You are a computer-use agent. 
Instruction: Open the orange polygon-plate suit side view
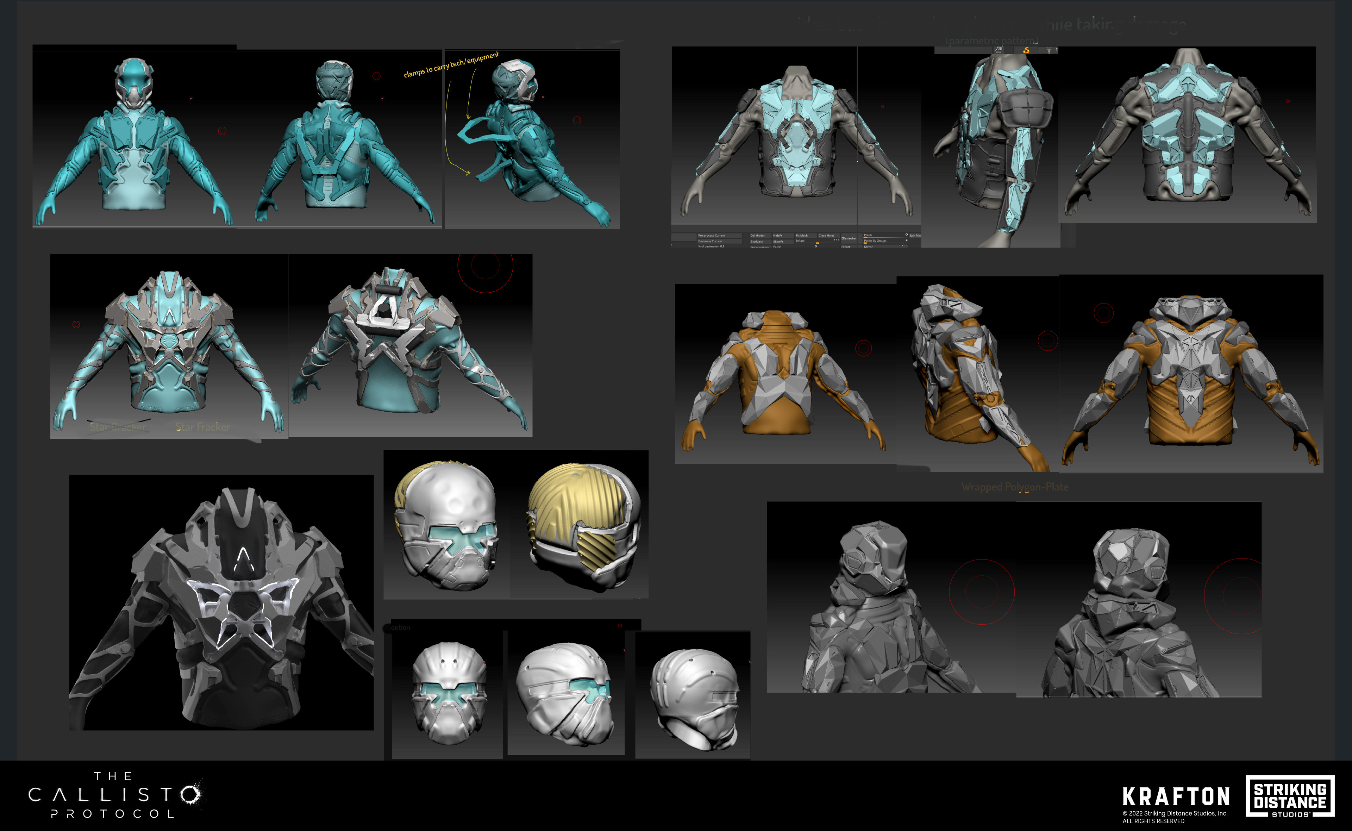[x=978, y=374]
